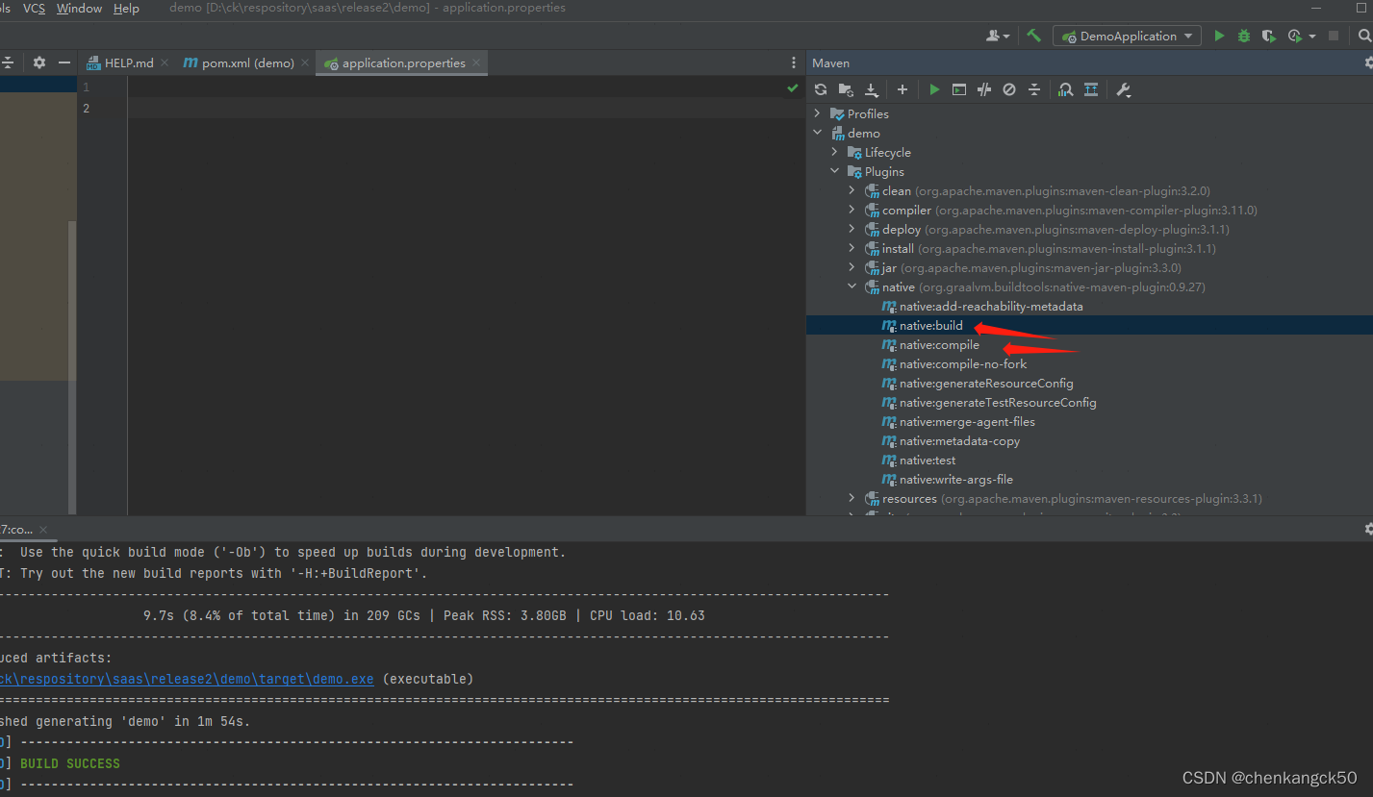Open Execute Maven Goal dialog
The height and width of the screenshot is (797, 1373).
click(x=959, y=89)
